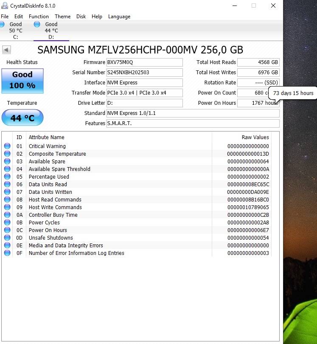This screenshot has width=317, height=344.
Task: Click status icon for Controller Busy Time row
Action: coord(7,215)
